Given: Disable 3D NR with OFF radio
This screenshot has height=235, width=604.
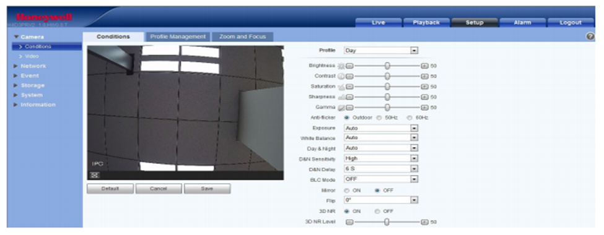Looking at the screenshot, I should coord(377,211).
